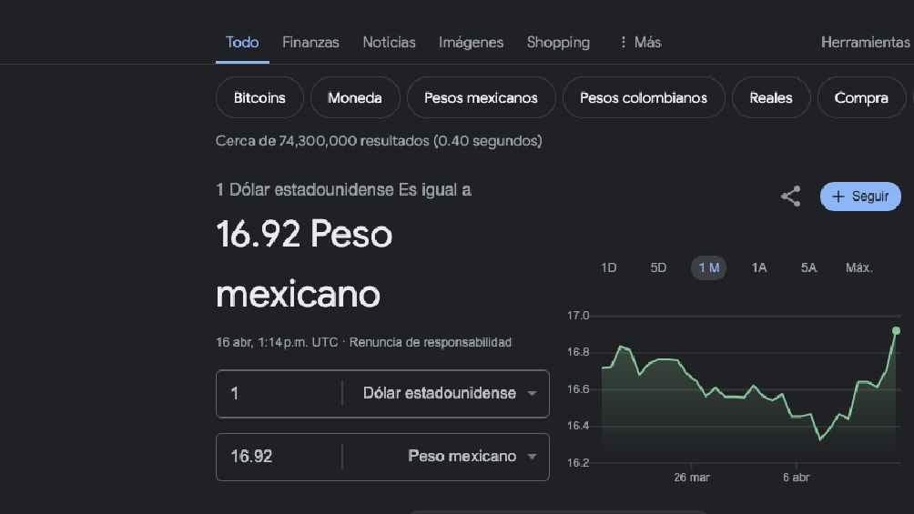Image resolution: width=914 pixels, height=514 pixels.
Task: Show the Máx. chart range
Action: tap(858, 267)
